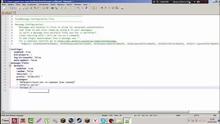Close the config.yml tab with its X

pos(14,13)
